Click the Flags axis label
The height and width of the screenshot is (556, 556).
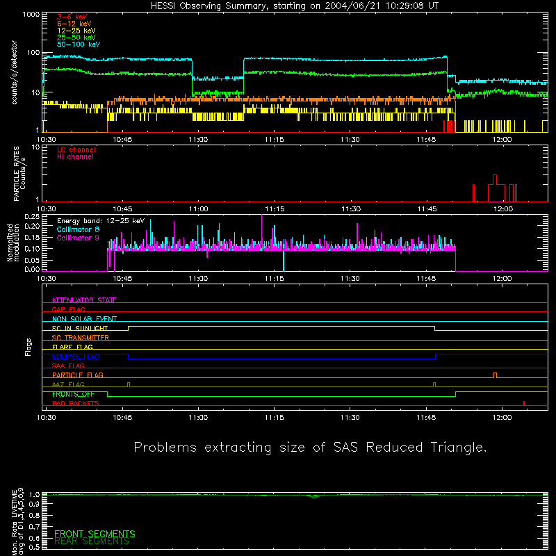(28, 347)
